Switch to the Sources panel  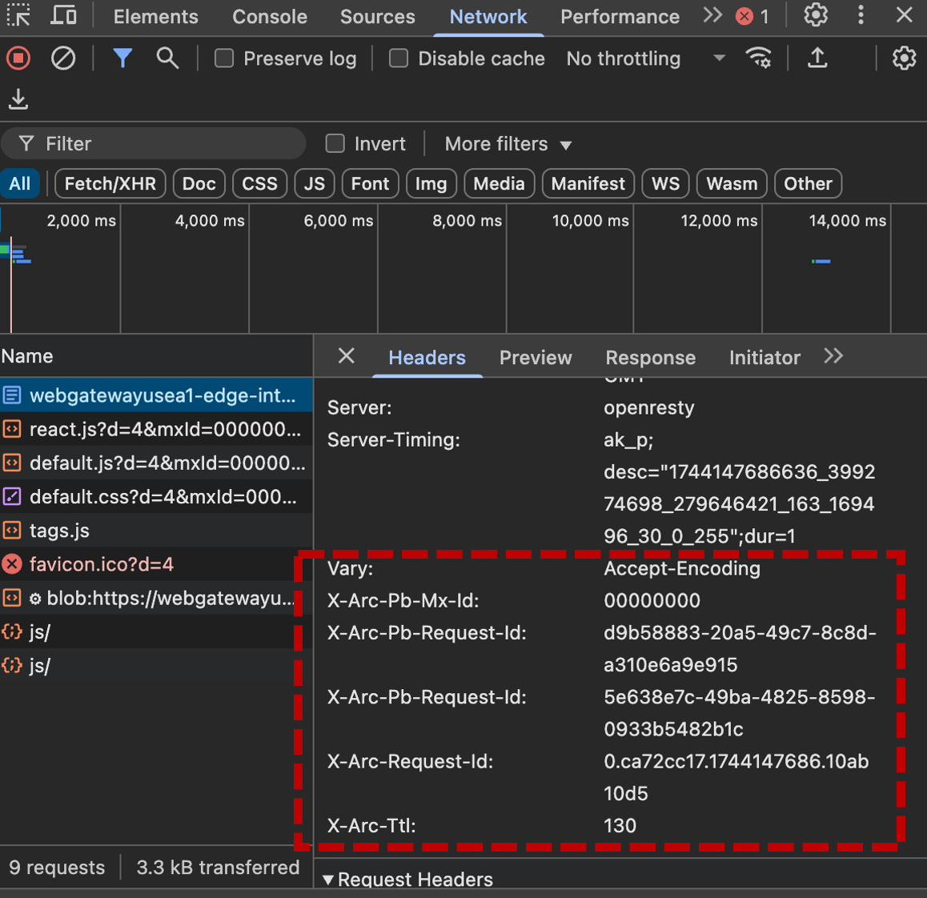point(378,17)
